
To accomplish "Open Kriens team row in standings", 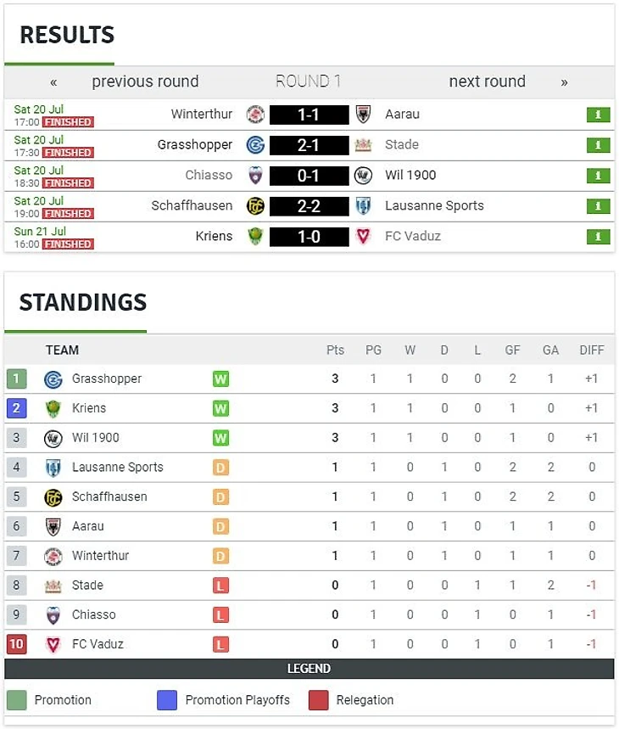I will (309, 409).
